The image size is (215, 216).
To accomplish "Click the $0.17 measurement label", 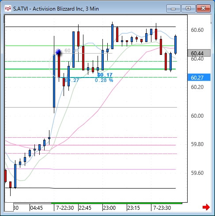I will pyautogui.click(x=105, y=75).
